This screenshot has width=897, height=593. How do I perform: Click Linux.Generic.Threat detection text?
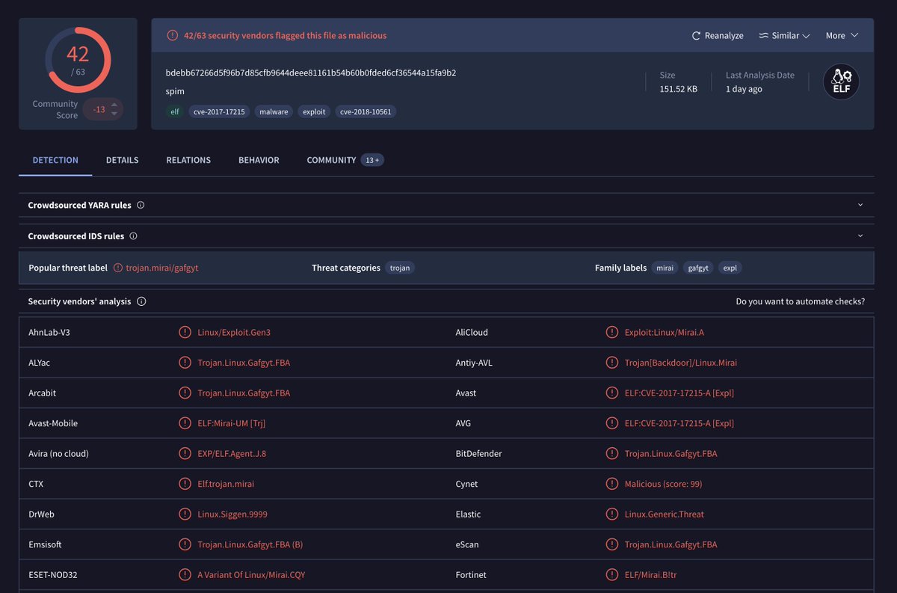tap(665, 514)
